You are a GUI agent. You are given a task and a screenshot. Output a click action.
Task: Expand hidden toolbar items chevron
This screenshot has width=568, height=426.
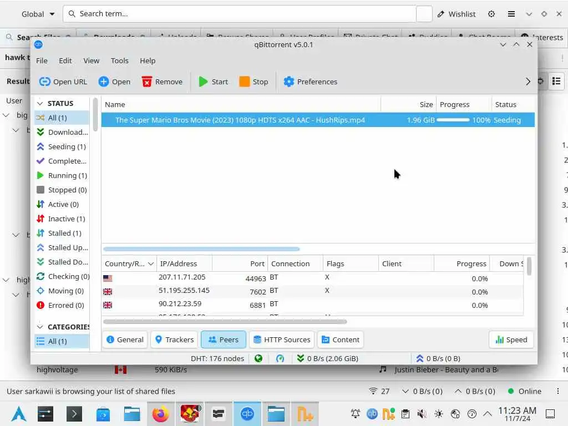click(x=528, y=82)
